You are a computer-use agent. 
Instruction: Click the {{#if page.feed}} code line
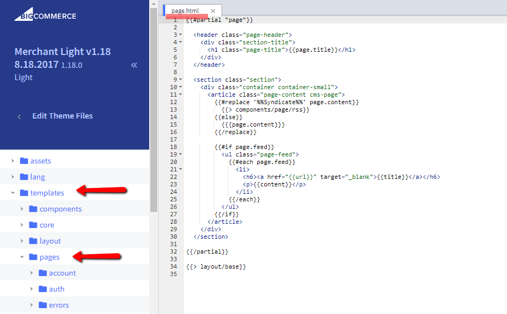(244, 147)
